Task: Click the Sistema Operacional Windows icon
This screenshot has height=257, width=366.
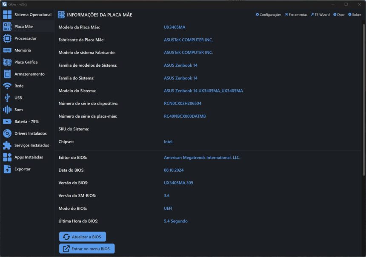Action: [7, 14]
